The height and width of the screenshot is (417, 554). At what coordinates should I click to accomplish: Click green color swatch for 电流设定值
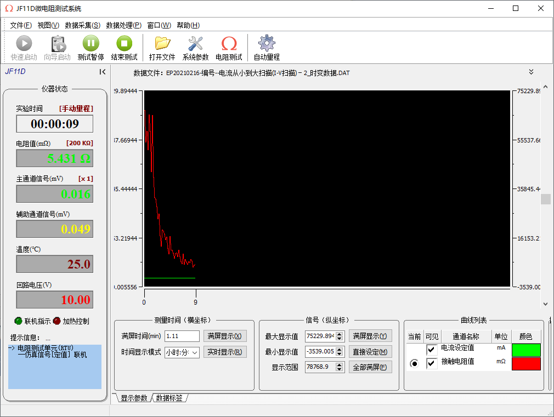pos(526,350)
